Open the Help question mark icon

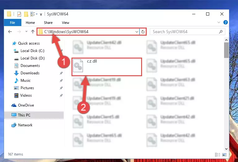point(226,22)
